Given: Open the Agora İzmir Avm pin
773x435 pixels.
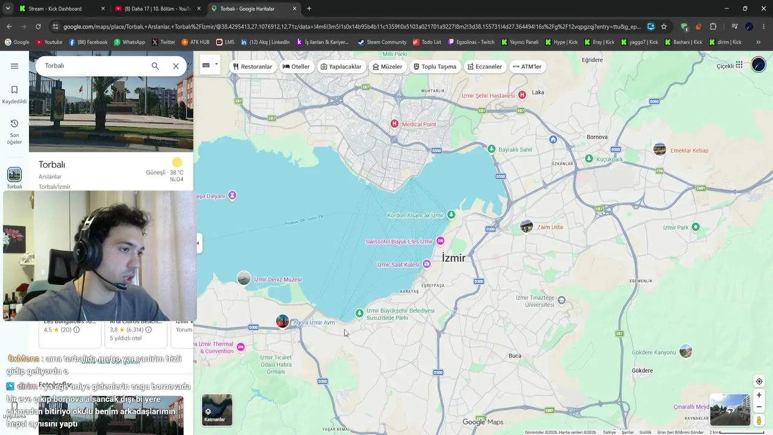Looking at the screenshot, I should 282,321.
